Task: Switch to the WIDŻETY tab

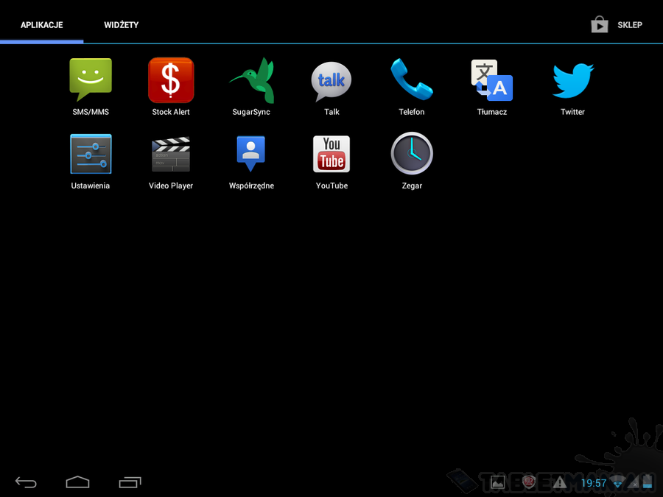Action: click(122, 25)
